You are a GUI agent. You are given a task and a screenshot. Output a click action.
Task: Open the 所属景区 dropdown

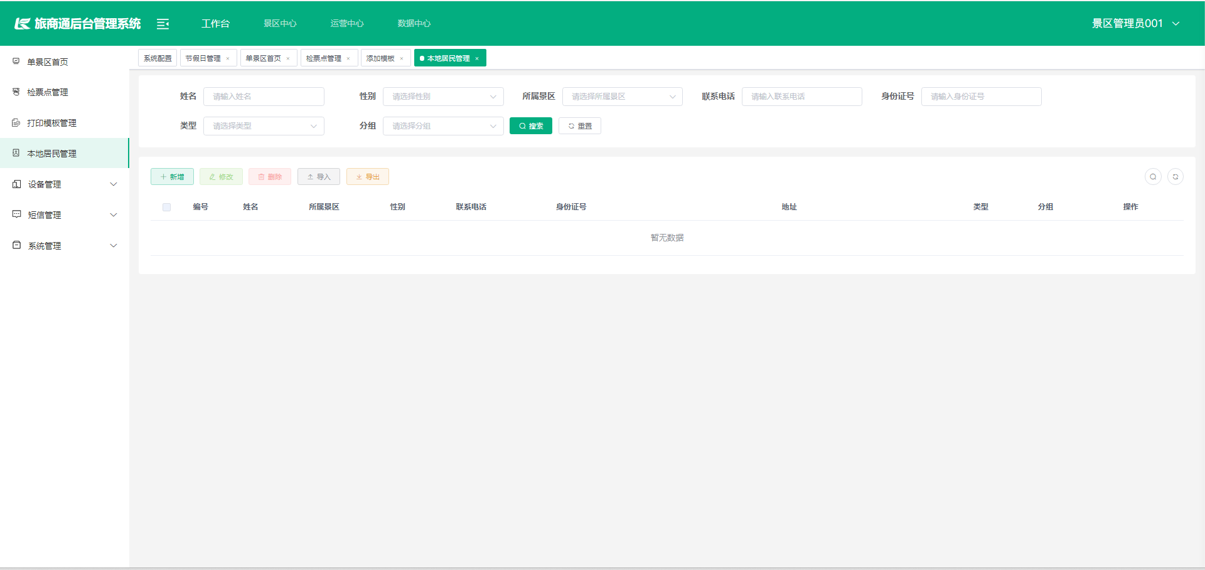click(623, 97)
